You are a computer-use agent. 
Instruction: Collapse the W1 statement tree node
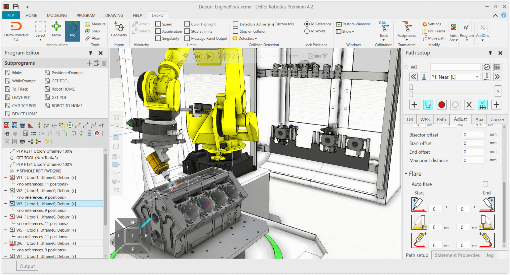point(6,178)
